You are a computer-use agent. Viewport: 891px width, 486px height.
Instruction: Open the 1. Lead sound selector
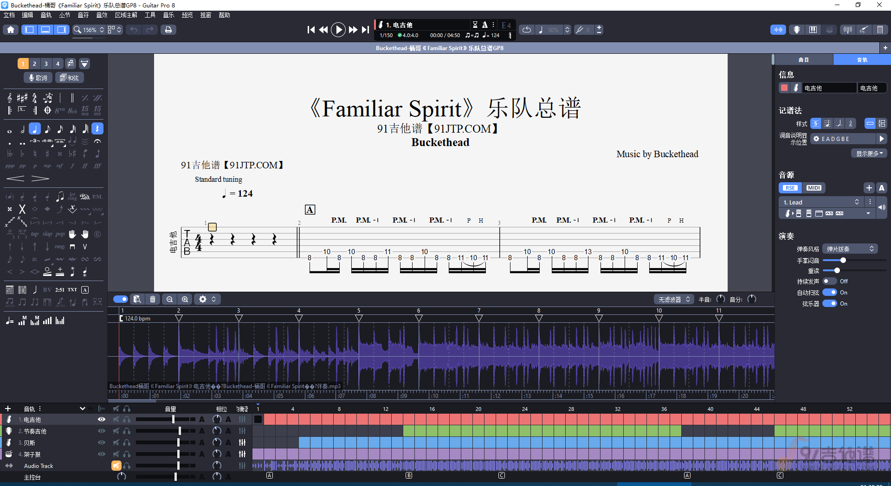tap(820, 202)
